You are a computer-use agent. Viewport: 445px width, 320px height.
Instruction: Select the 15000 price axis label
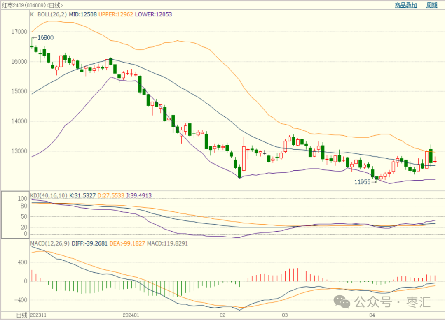tap(19, 91)
